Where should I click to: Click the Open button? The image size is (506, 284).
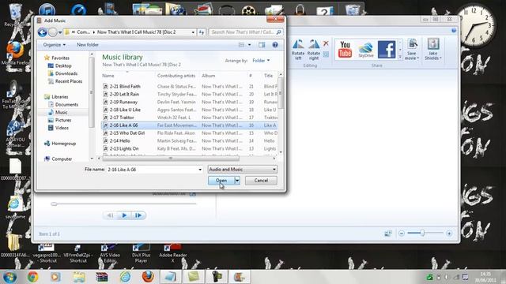(221, 181)
